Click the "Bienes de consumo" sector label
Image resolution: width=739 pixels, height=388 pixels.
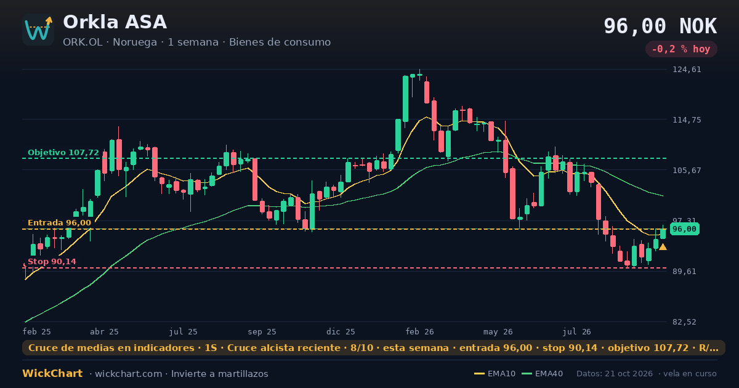(280, 42)
